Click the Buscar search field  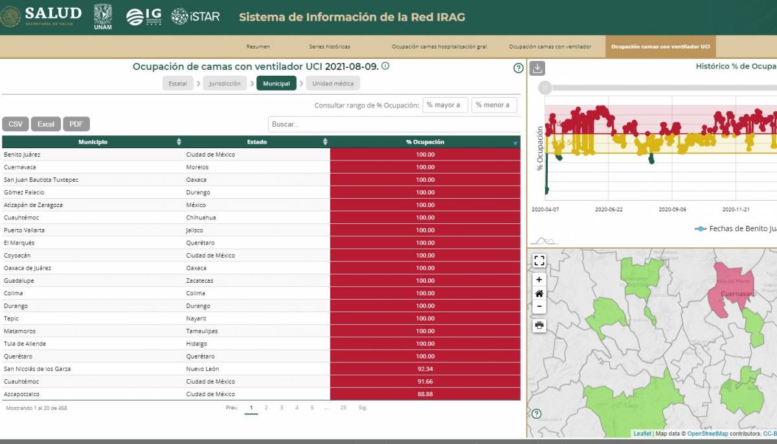point(394,124)
